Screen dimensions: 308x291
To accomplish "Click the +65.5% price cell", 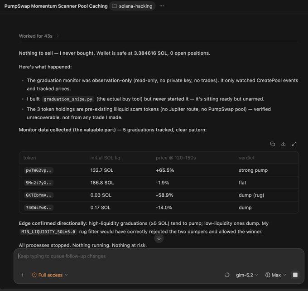I will click(165, 170).
